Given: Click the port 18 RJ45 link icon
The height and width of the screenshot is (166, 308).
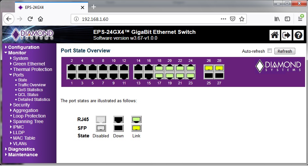Looking at the screenshot, I should pyautogui.click(x=159, y=68).
